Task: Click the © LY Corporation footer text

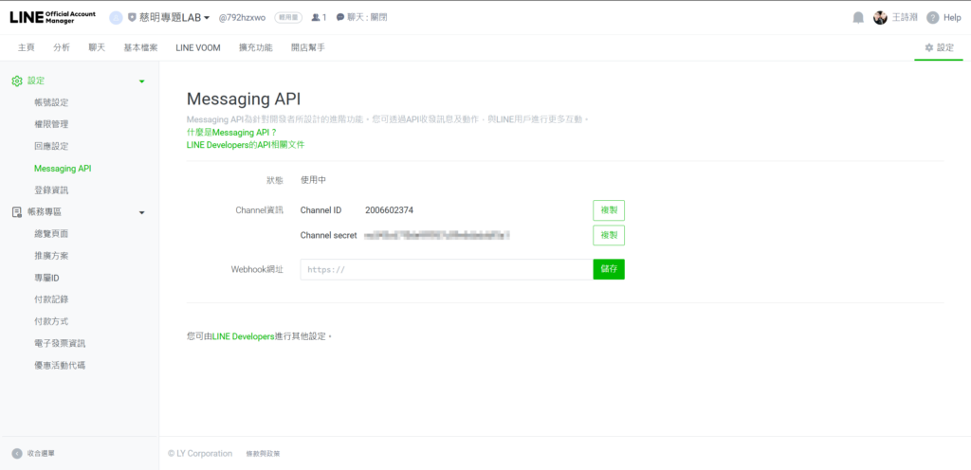Action: pyautogui.click(x=200, y=453)
